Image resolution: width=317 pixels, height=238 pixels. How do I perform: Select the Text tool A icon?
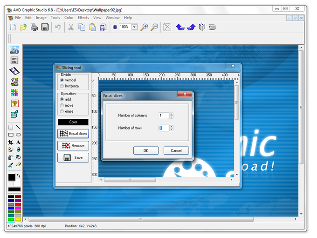click(18, 142)
